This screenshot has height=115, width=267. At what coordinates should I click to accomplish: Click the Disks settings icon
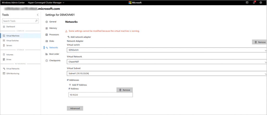(47, 41)
